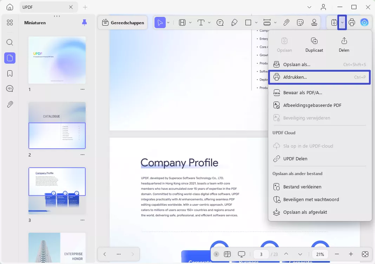This screenshot has height=264, width=375.
Task: Select Afbeeldingsgebaseerde PDF option
Action: [320, 105]
